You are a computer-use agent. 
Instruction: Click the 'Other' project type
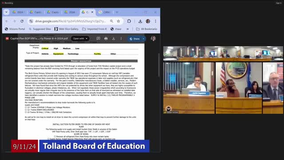click(x=113, y=54)
